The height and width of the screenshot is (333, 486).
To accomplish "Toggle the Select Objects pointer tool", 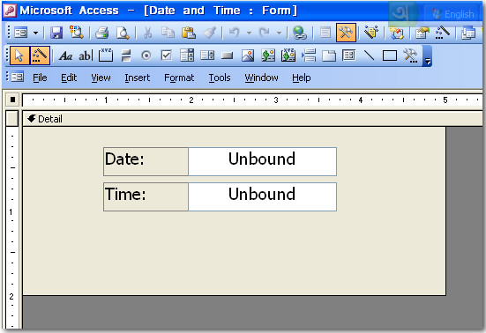I will pyautogui.click(x=19, y=55).
